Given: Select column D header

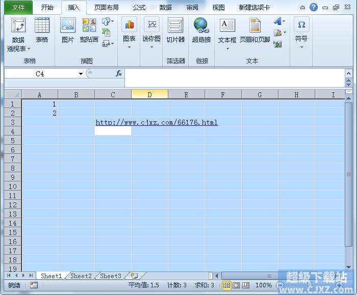Looking at the screenshot, I should coord(149,94).
